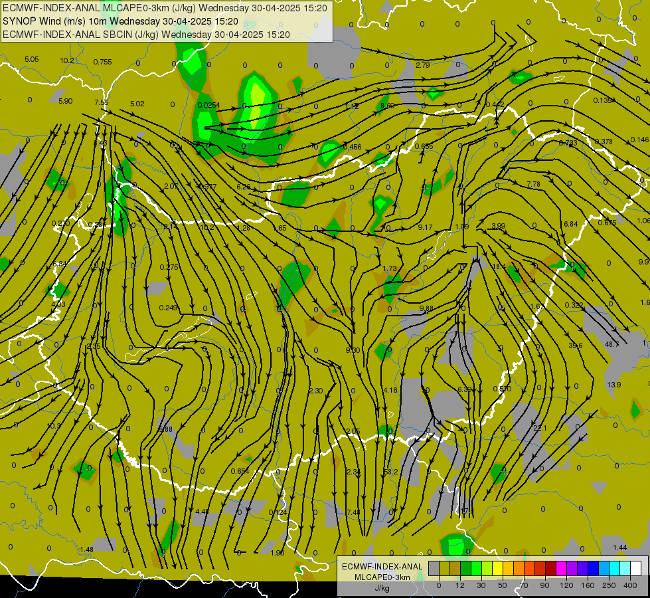
Task: Pick the orange legend swatch before 70
Action: (519, 569)
